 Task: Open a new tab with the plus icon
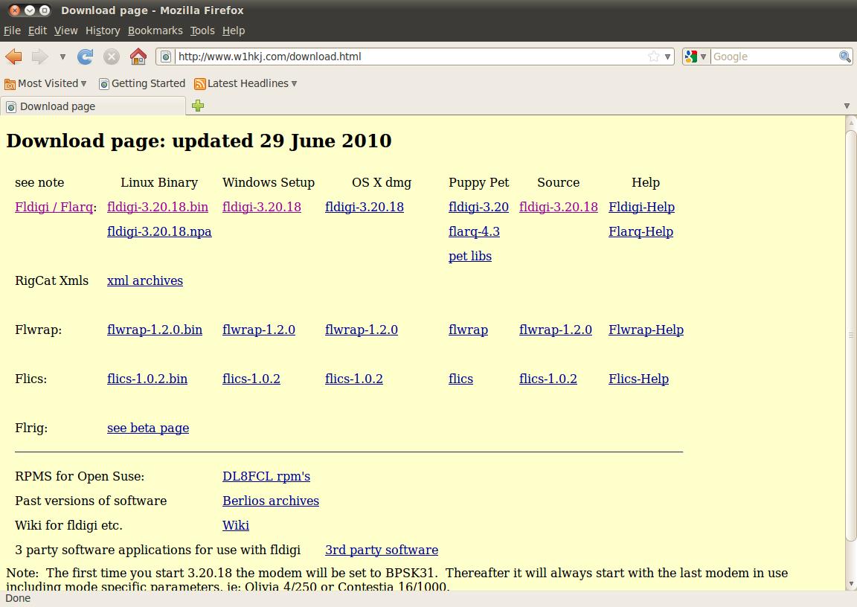coord(198,106)
